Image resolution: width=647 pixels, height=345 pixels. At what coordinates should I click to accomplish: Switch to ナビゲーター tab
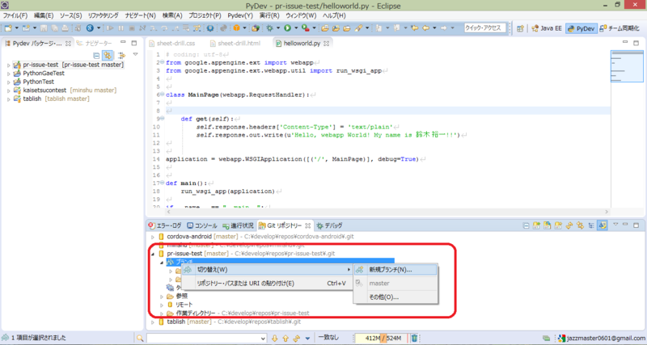pos(95,44)
